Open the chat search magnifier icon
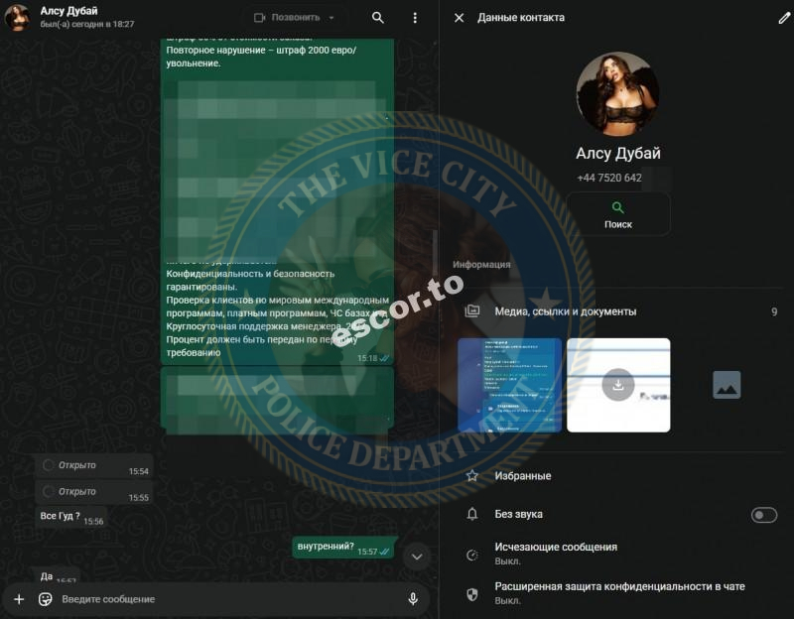Image resolution: width=794 pixels, height=619 pixels. (x=378, y=18)
